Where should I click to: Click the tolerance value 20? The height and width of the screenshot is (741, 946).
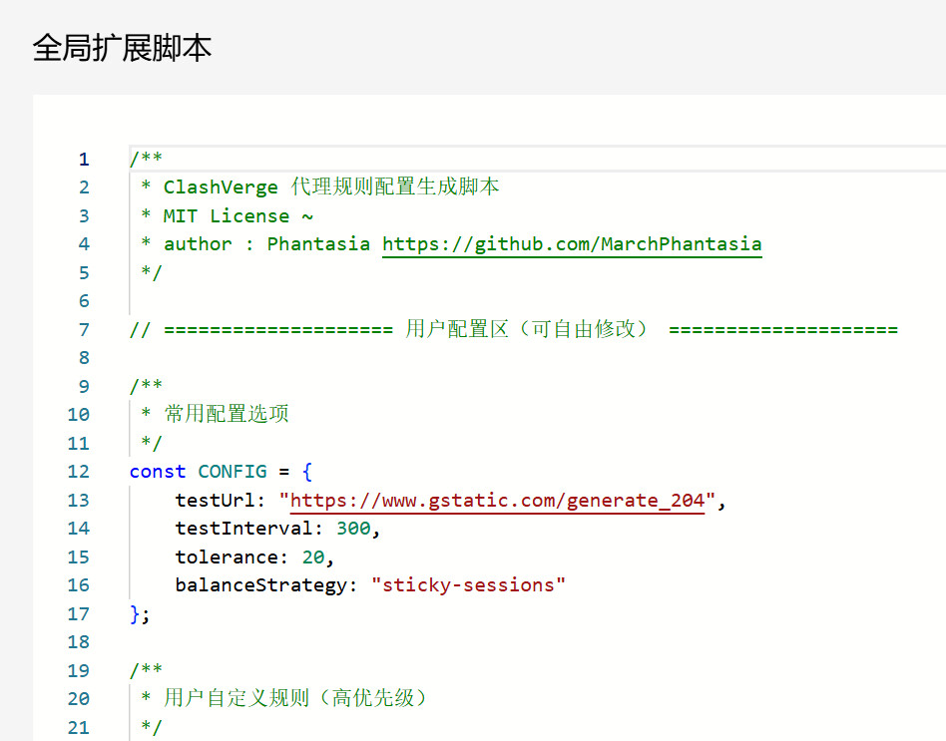[312, 557]
